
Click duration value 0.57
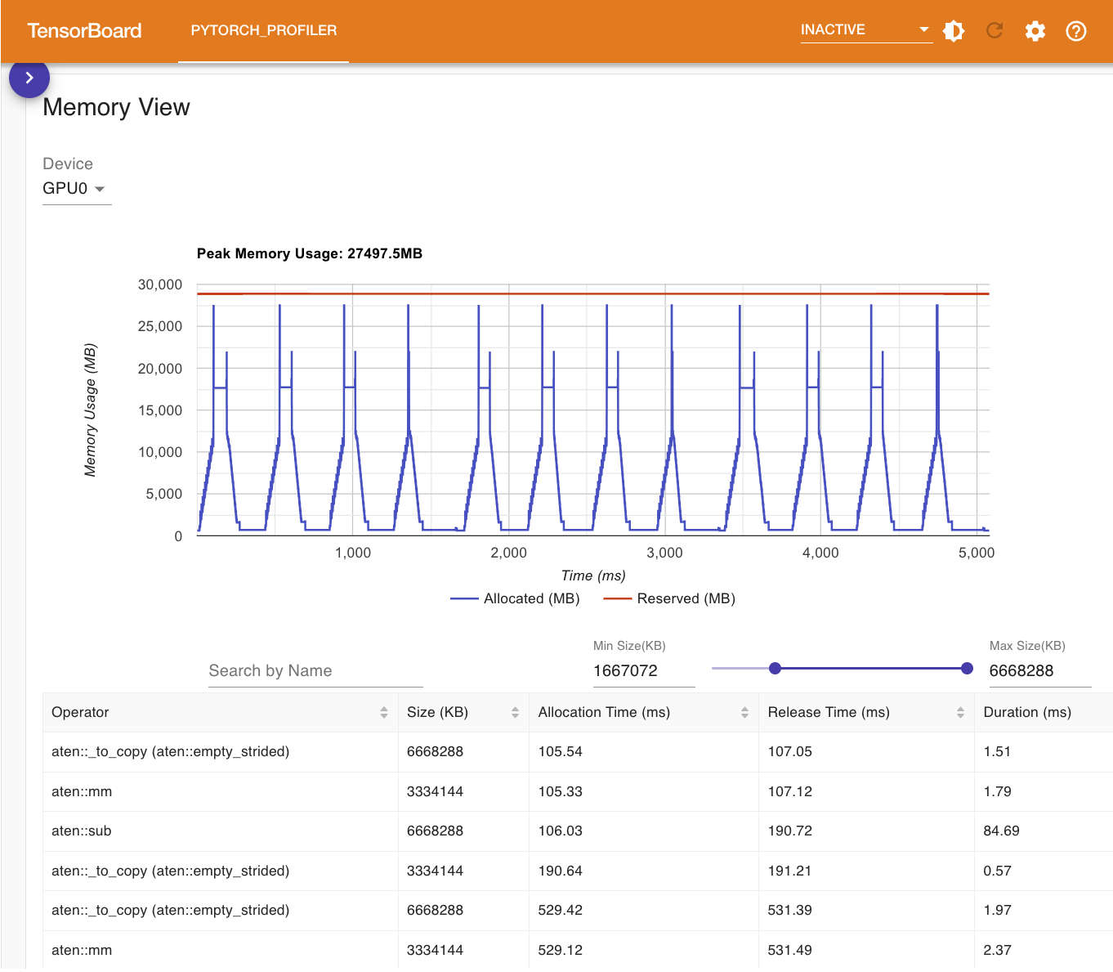click(x=997, y=871)
